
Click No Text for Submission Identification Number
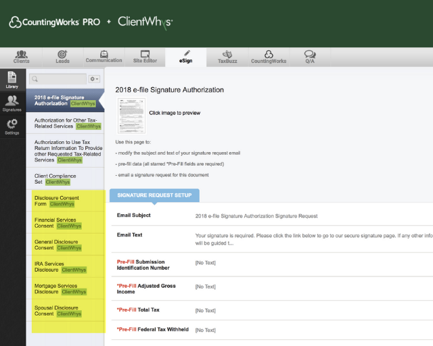pyautogui.click(x=206, y=263)
